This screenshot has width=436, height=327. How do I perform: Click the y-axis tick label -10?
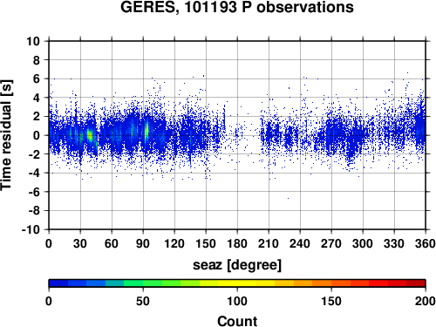pos(31,230)
